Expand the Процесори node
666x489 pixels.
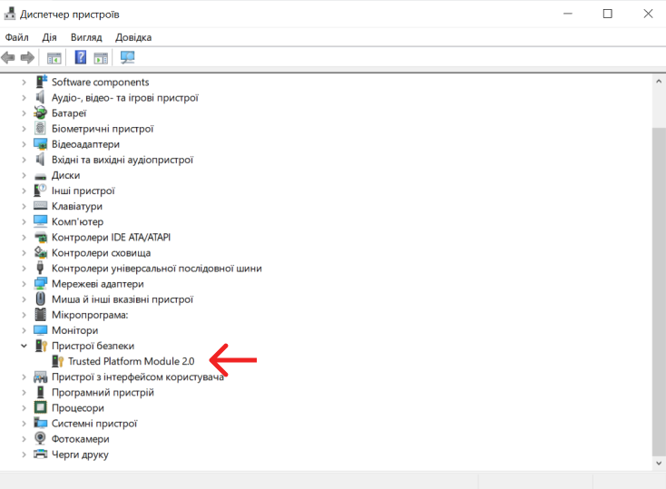click(x=24, y=408)
